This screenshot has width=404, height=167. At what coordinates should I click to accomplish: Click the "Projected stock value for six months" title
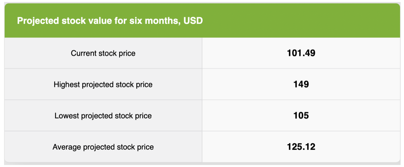(109, 21)
